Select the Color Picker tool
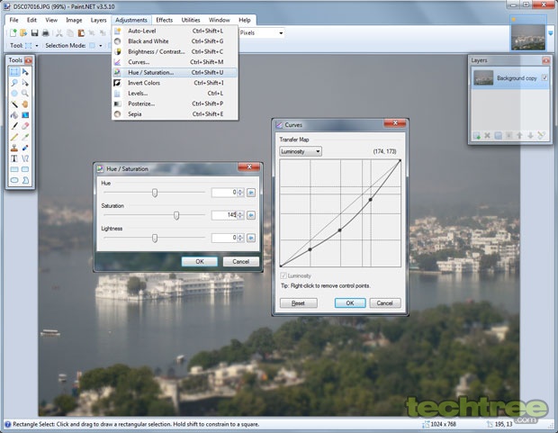 [25, 137]
